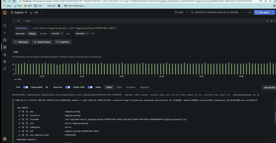Click the Run query button
Screen dimensions: 276x143
(x=263, y=12)
